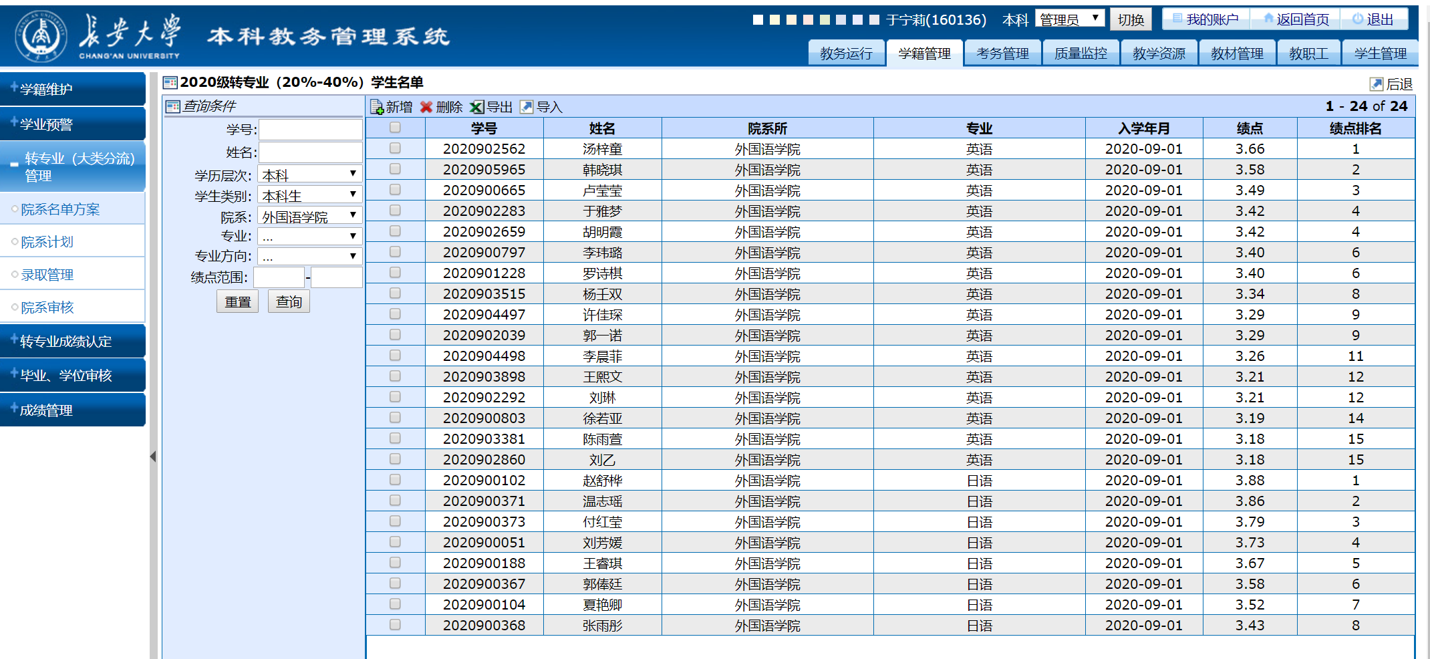Switch to the 考务管理 tab
Screen dimensions: 1430x659
pyautogui.click(x=1002, y=53)
